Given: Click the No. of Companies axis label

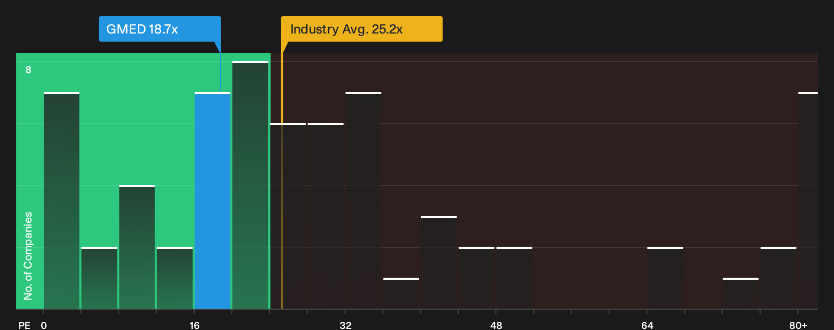Looking at the screenshot, I should pyautogui.click(x=28, y=256).
